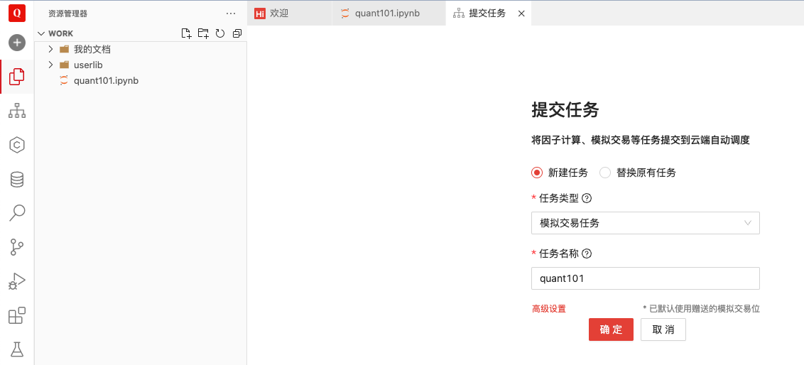
Task: Open the Explorer files icon in sidebar
Action: tap(17, 77)
